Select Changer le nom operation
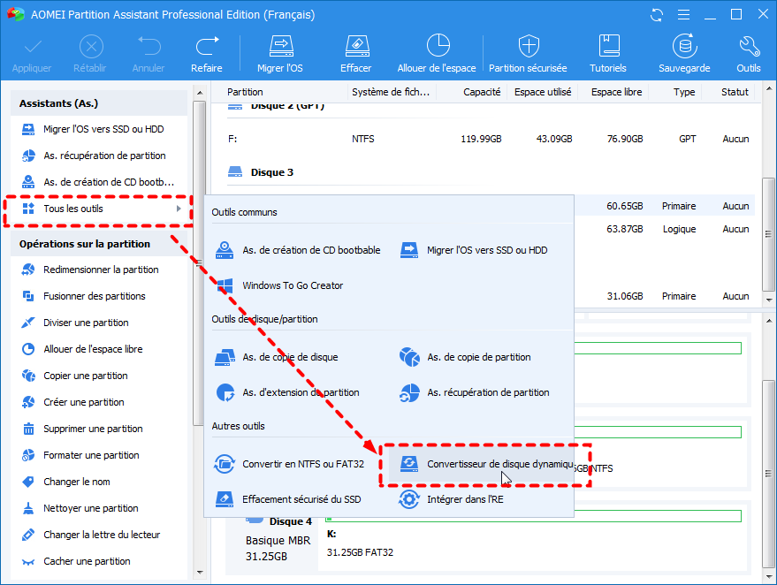Image resolution: width=777 pixels, height=585 pixels. coord(99,482)
